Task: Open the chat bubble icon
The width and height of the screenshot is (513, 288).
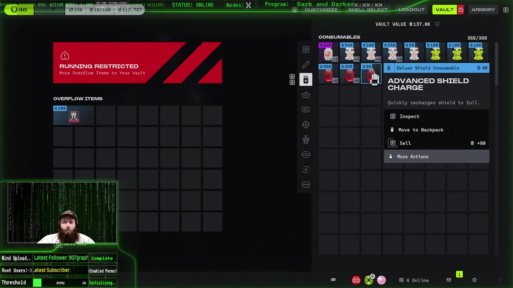Action: pyautogui.click(x=333, y=280)
